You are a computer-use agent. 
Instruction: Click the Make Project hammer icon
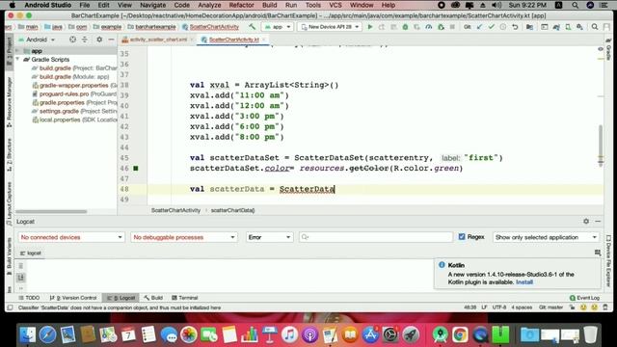pos(252,27)
